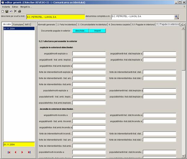187x159 pixels.
Task: Switch to the Formulare tab
Action: [18, 24]
